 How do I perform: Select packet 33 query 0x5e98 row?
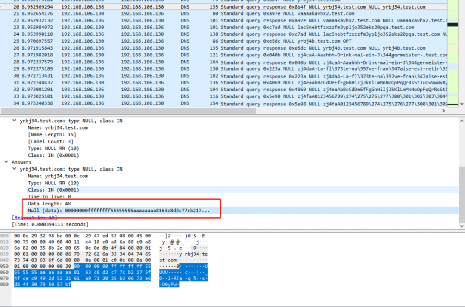[x=223, y=96]
